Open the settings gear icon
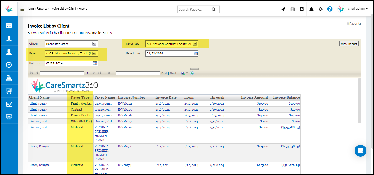374x175 pixels. [321, 9]
